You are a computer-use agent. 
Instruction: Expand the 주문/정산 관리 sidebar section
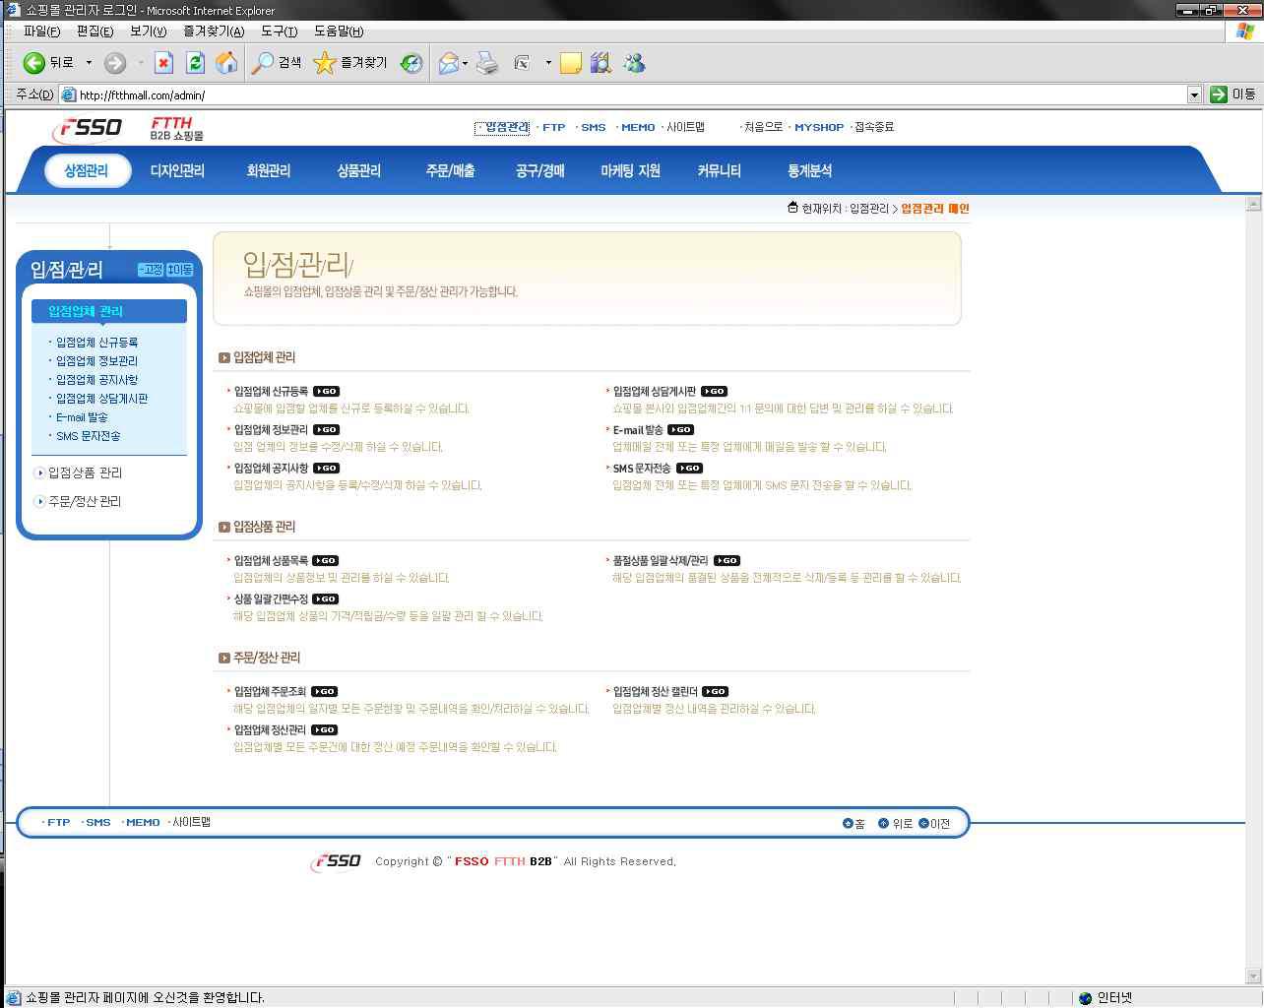pyautogui.click(x=78, y=502)
